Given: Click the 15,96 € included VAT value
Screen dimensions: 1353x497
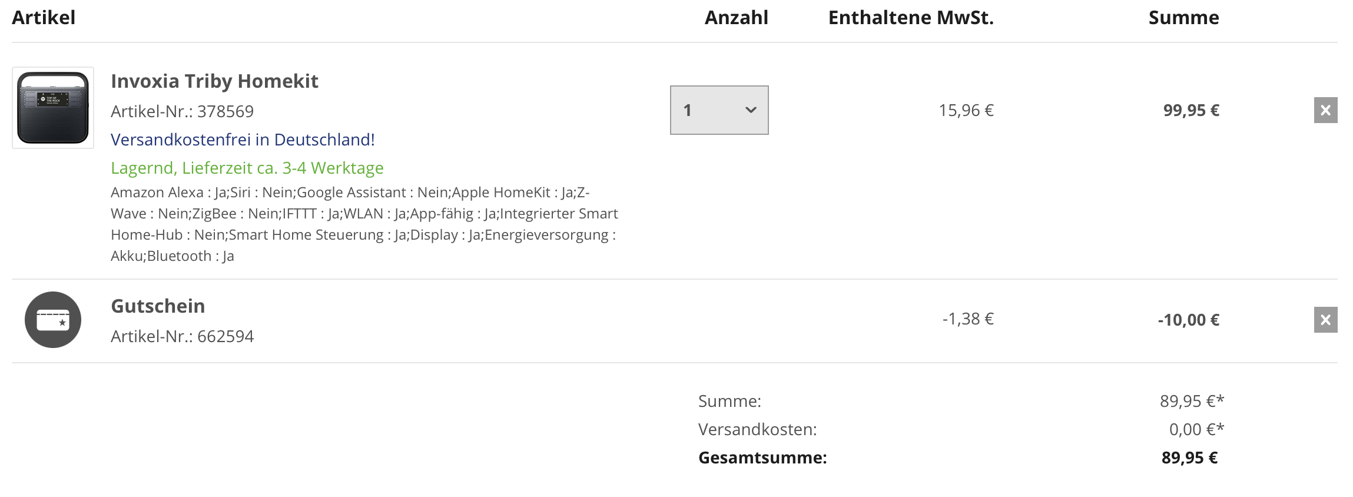Looking at the screenshot, I should coord(966,111).
